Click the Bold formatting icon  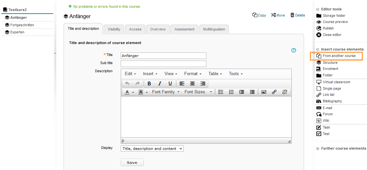tap(149, 84)
